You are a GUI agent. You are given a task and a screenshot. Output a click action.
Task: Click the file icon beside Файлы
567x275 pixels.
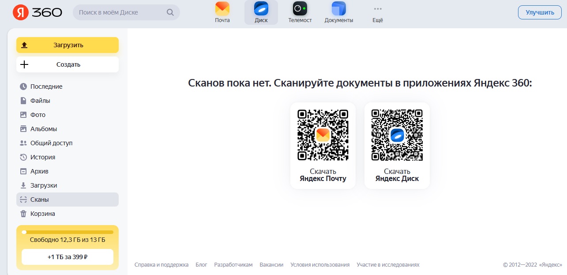(23, 101)
